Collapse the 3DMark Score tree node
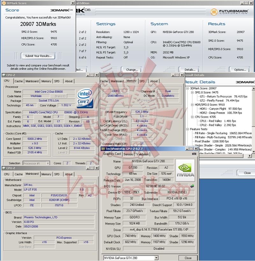Screen dimensions: 255x261 pos(187,88)
